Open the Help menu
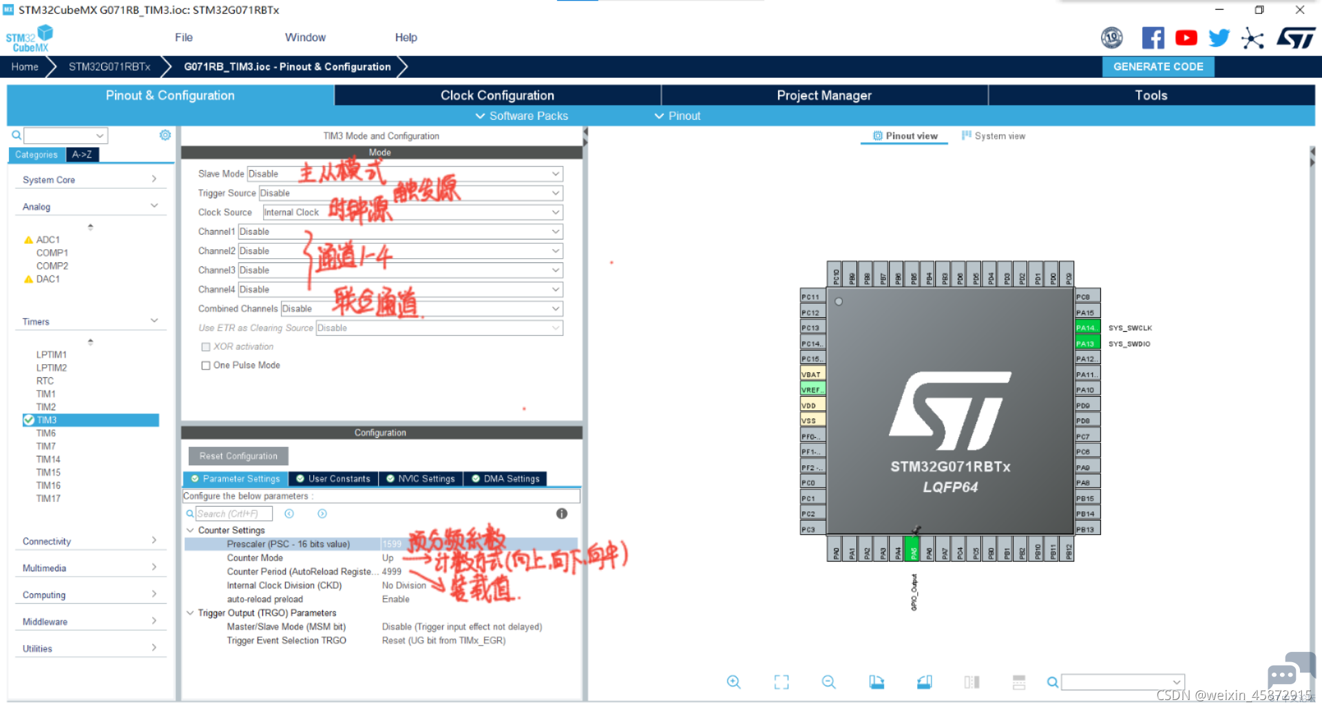This screenshot has width=1322, height=709. point(406,38)
